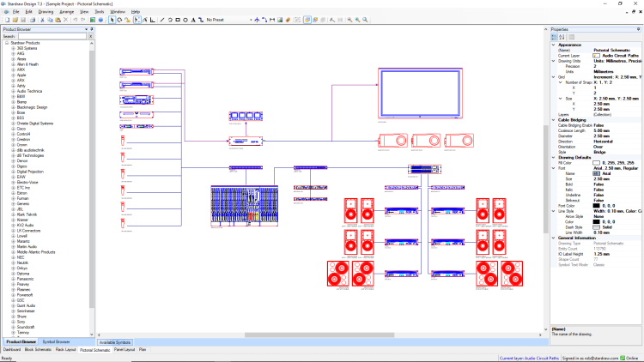644x362 pixels.
Task: Open the File menu
Action: coord(16,12)
